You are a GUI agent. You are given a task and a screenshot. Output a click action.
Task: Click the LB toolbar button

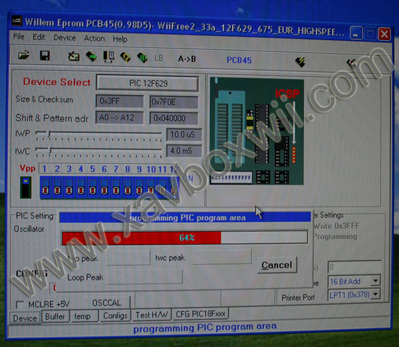pyautogui.click(x=159, y=58)
